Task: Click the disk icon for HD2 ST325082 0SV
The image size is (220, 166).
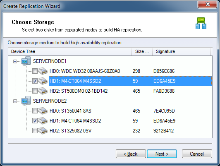Action: point(43,131)
